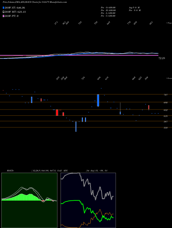Click the chart title mentioning MunafaSutra.com
This screenshot has width=172, height=228.
pyautogui.click(x=35, y=2)
